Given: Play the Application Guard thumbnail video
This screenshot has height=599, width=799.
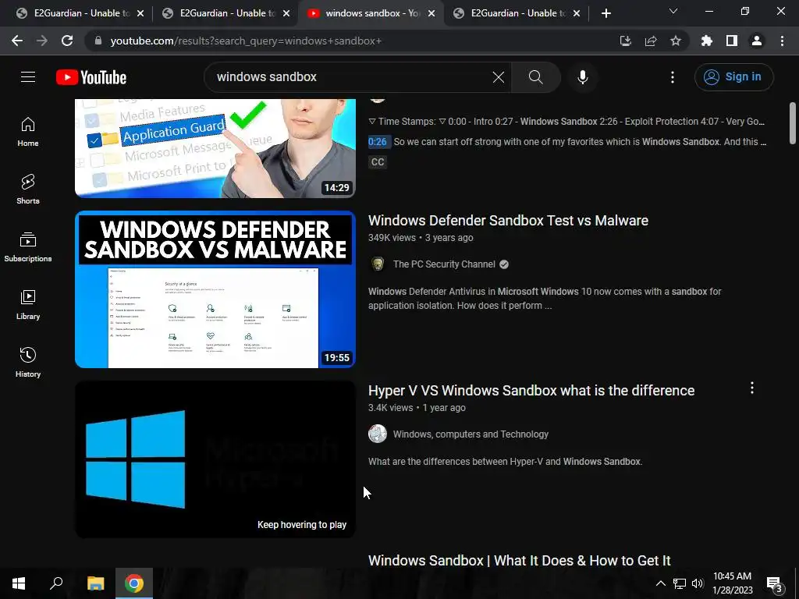Looking at the screenshot, I should (x=215, y=148).
